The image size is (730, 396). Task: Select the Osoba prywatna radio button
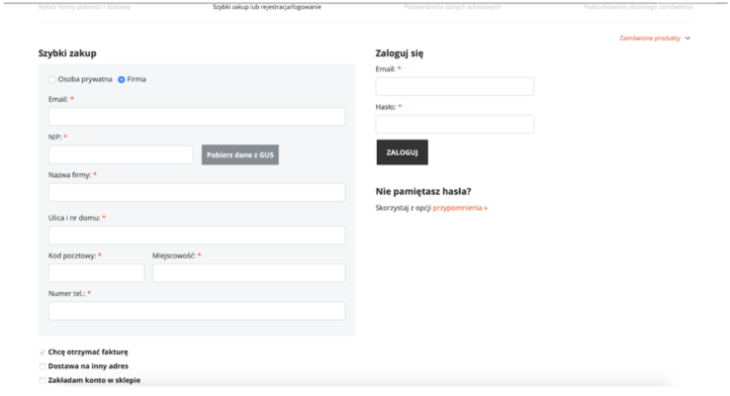tap(52, 79)
